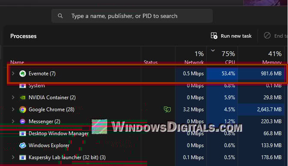Click the Windows Explorer icon
Image resolution: width=288 pixels, height=166 pixels.
pyautogui.click(x=23, y=145)
